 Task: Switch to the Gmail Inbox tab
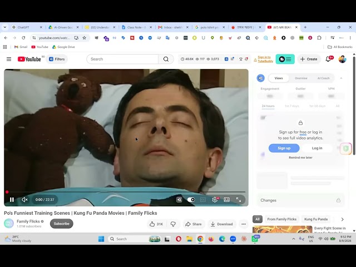pyautogui.click(x=173, y=27)
